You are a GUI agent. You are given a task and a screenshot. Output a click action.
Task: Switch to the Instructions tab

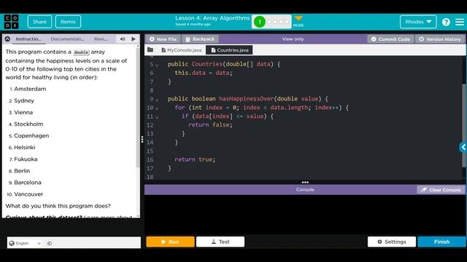click(28, 39)
